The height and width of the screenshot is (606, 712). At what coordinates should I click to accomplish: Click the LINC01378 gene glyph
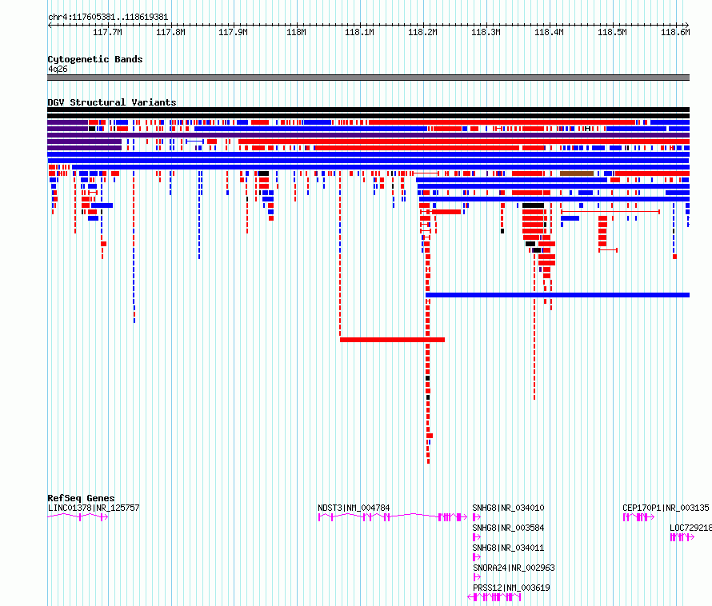tap(78, 517)
